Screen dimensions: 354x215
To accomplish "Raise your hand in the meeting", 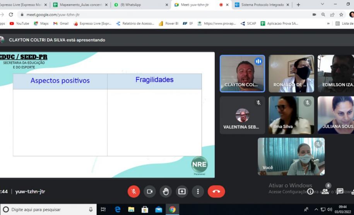I will tap(166, 191).
